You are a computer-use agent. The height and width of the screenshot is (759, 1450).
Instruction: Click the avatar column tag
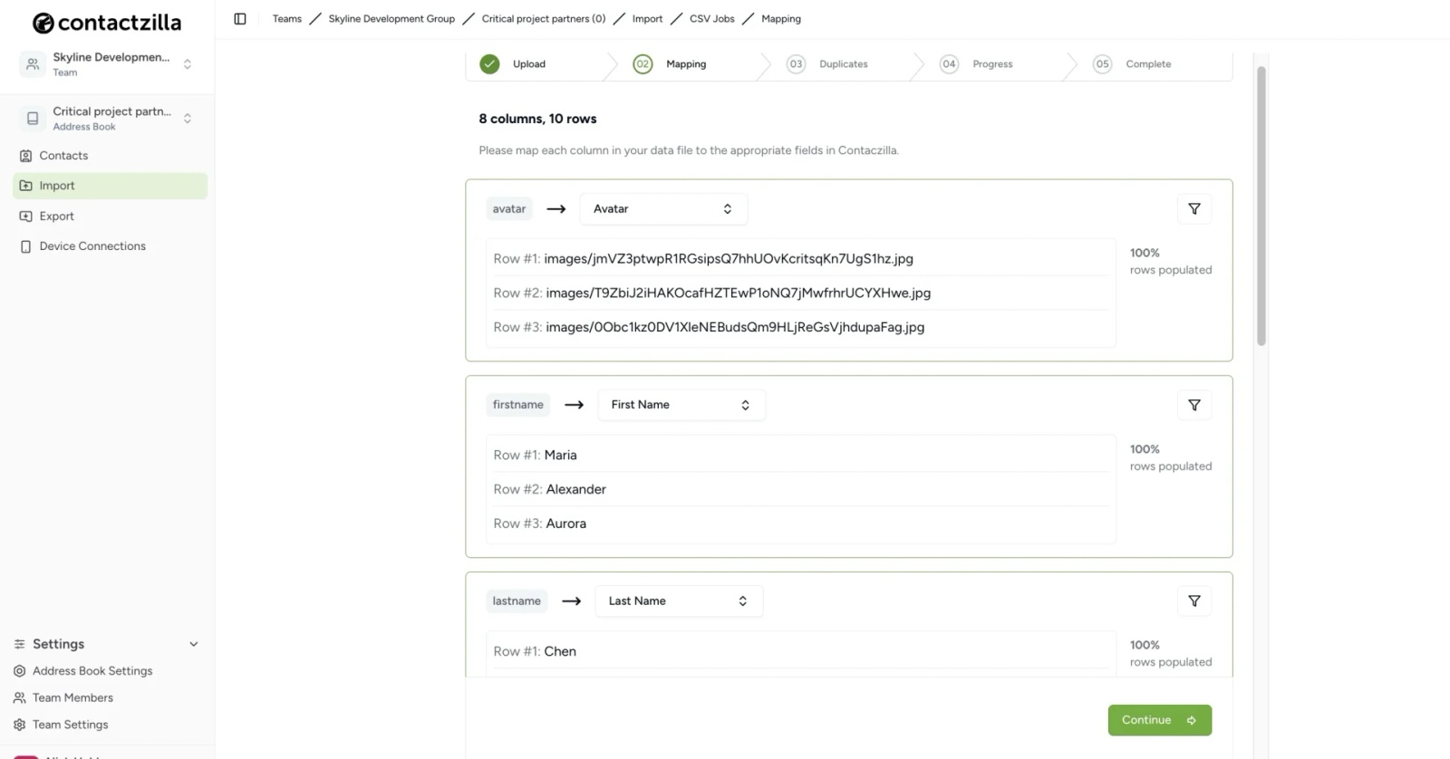click(509, 209)
